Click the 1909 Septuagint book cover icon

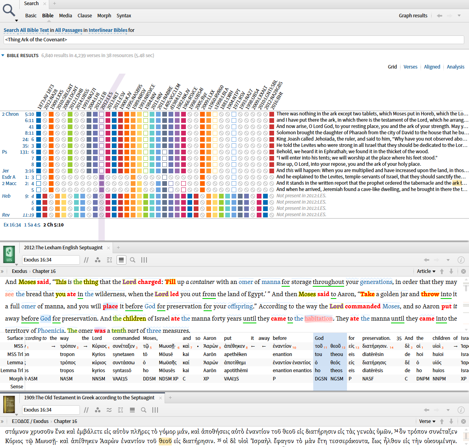[x=9, y=404]
